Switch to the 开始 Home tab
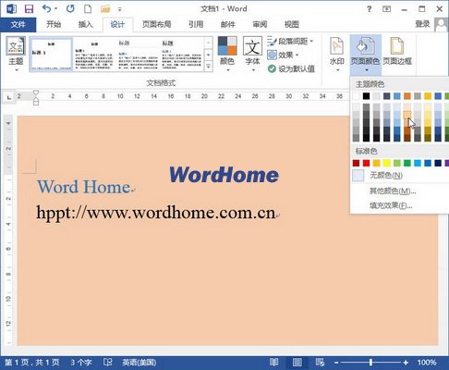 tap(54, 24)
